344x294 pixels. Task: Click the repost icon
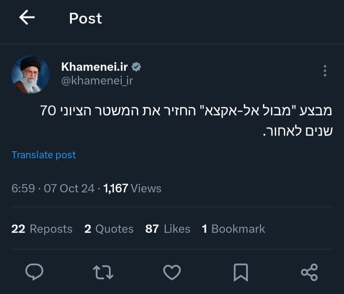click(104, 272)
